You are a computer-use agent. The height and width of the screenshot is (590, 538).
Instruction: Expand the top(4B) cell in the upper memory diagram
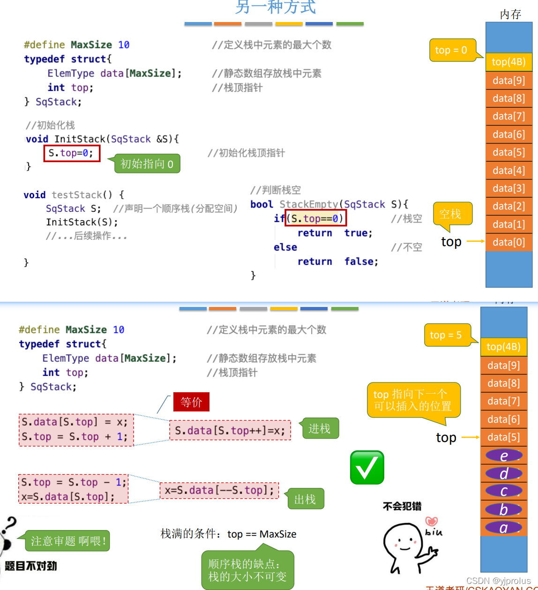(x=509, y=62)
